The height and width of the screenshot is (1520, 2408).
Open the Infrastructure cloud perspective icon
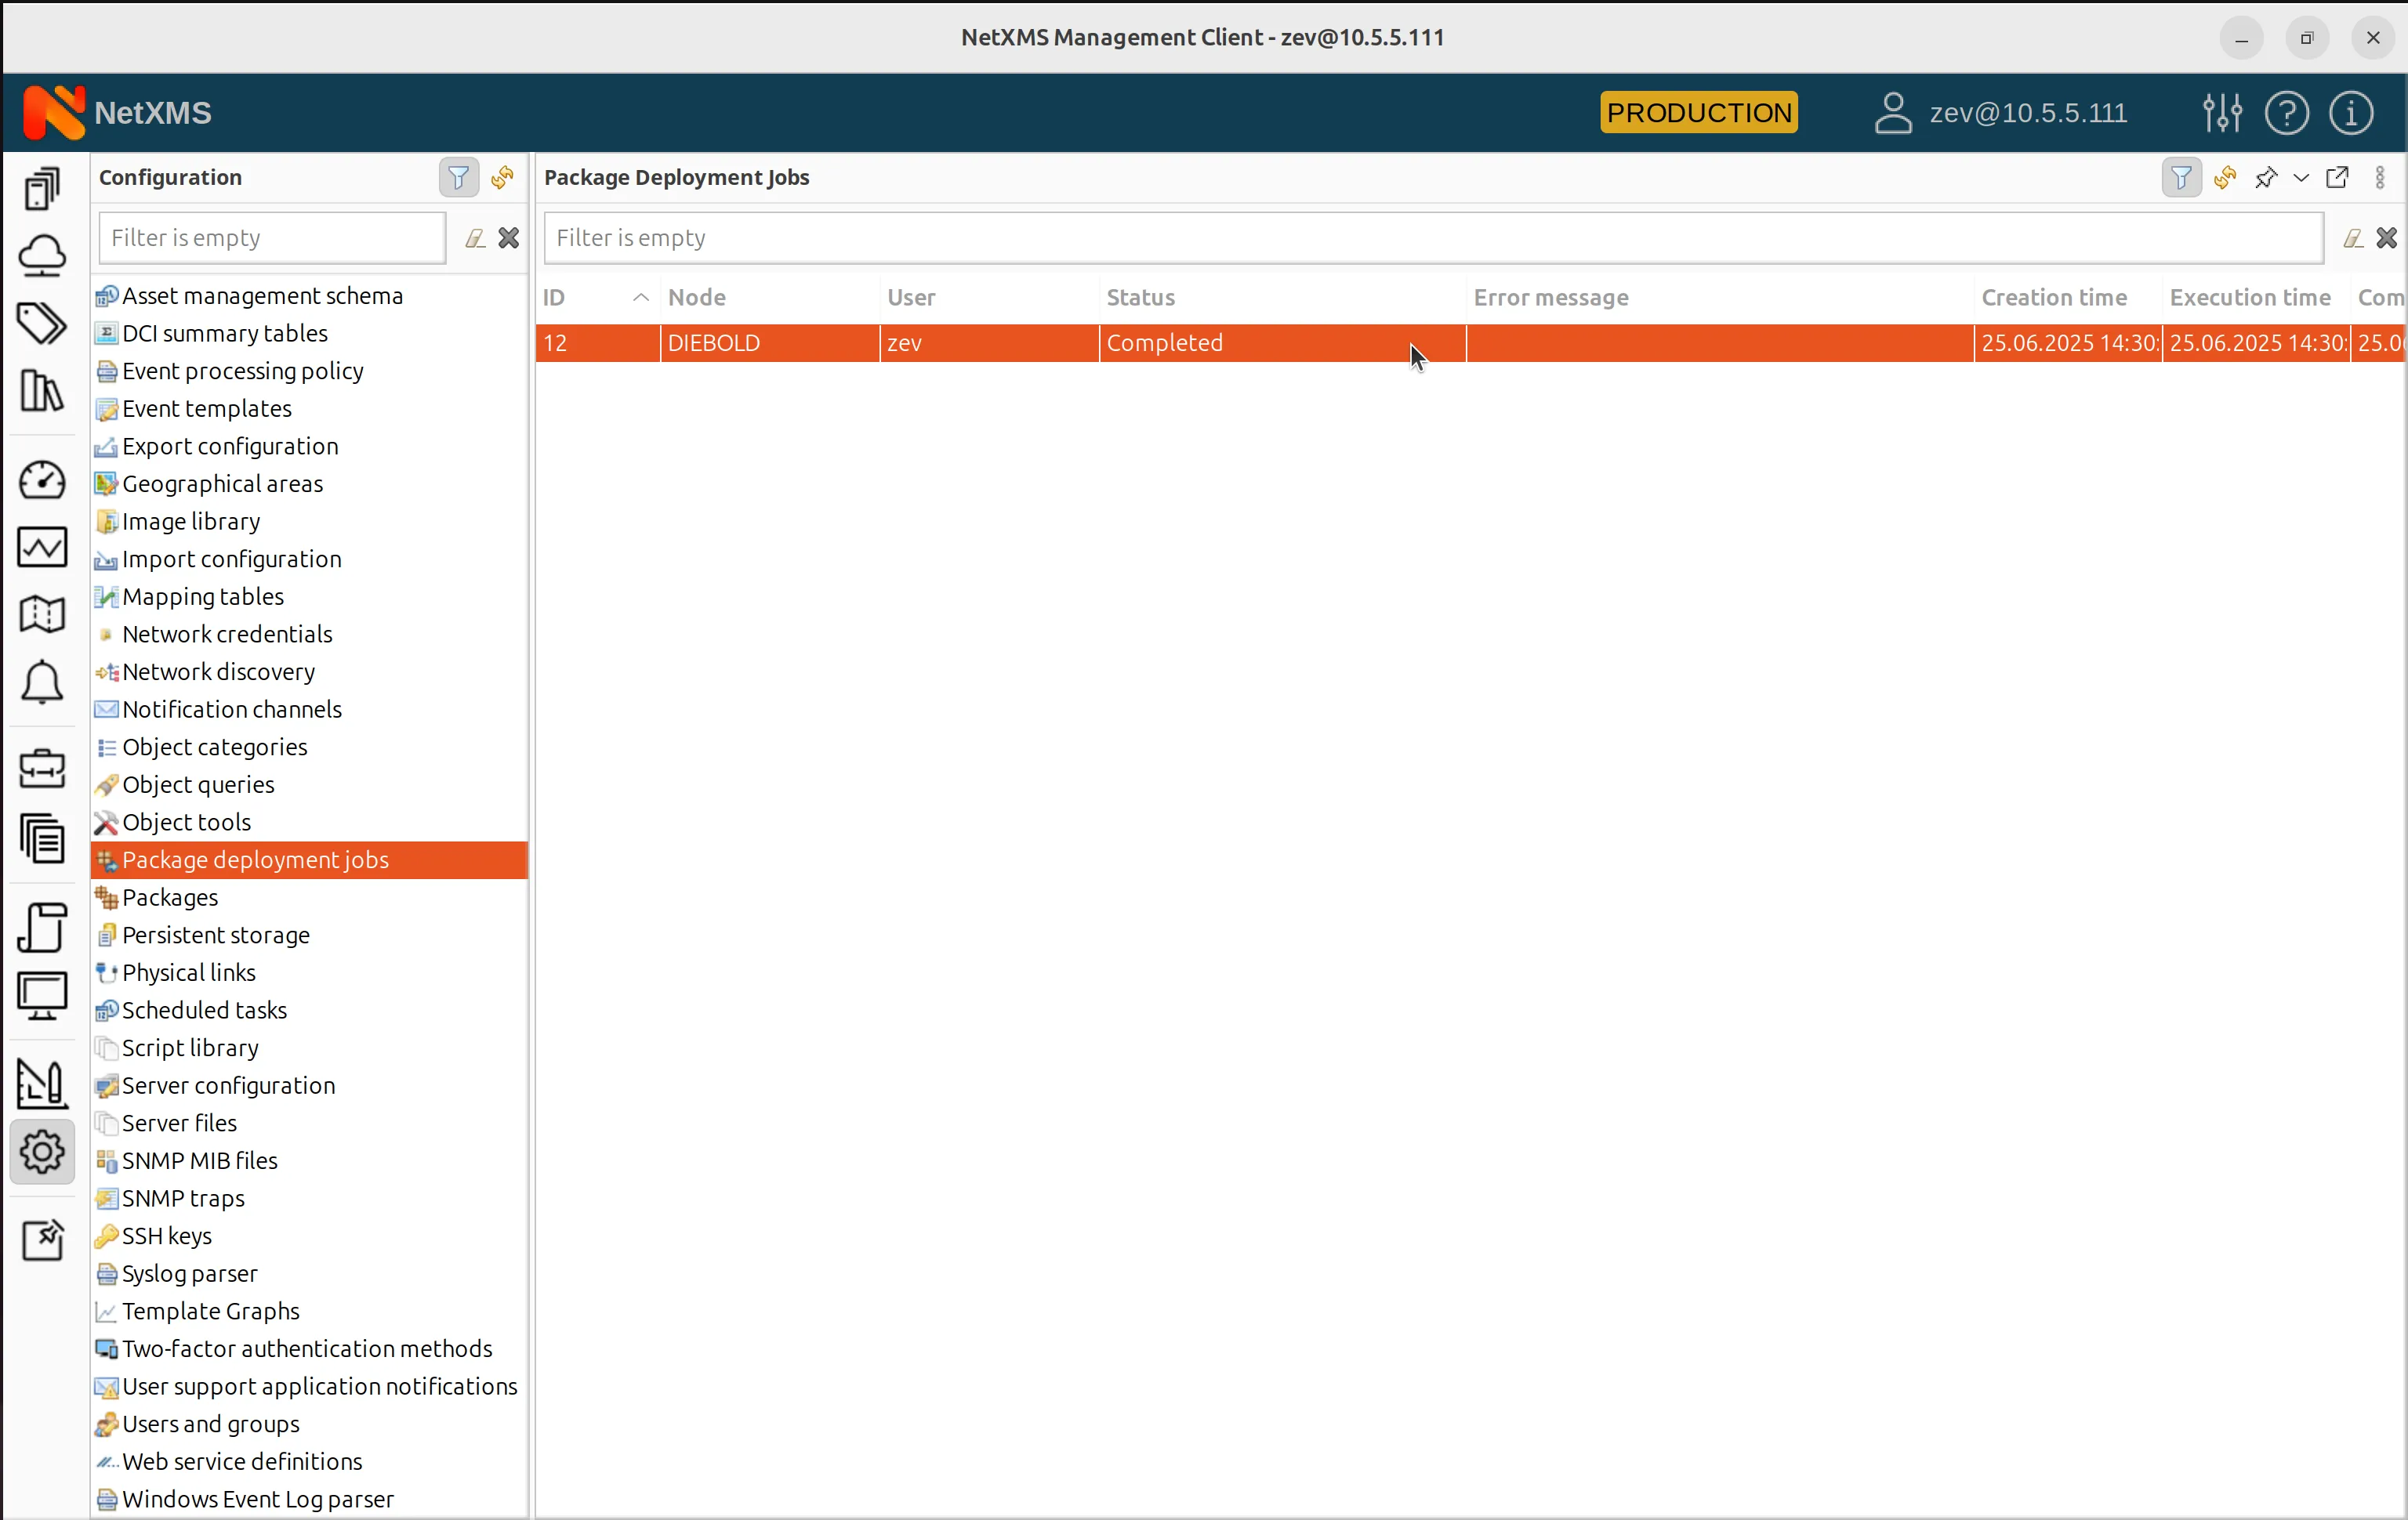pos(42,256)
